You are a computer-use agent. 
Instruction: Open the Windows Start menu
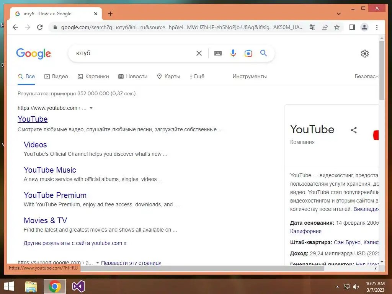pyautogui.click(x=9, y=286)
